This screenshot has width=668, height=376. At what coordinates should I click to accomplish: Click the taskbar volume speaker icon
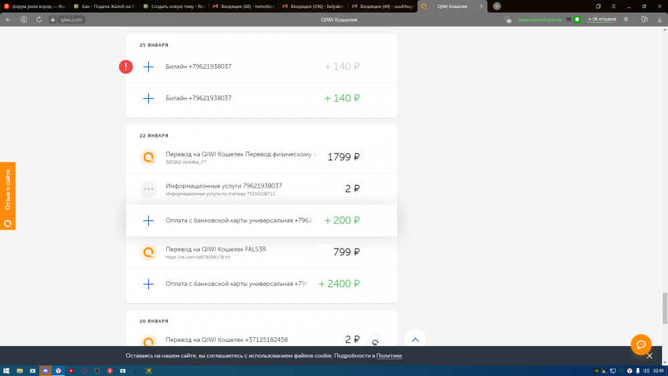pos(646,371)
